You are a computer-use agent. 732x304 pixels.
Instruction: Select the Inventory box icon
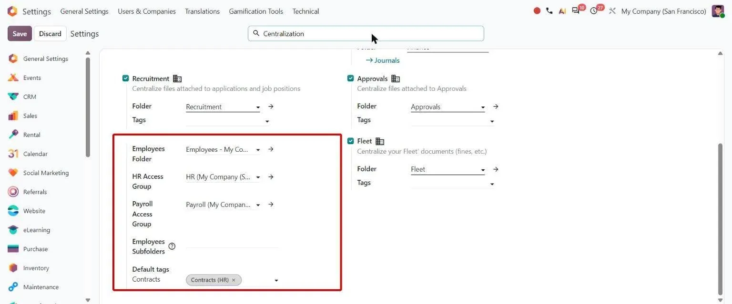click(x=13, y=268)
